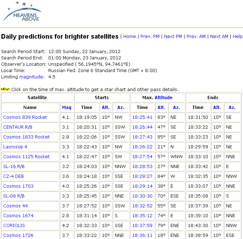View pass details at 18:32:52
This screenshot has height=239, width=243.
point(142,206)
